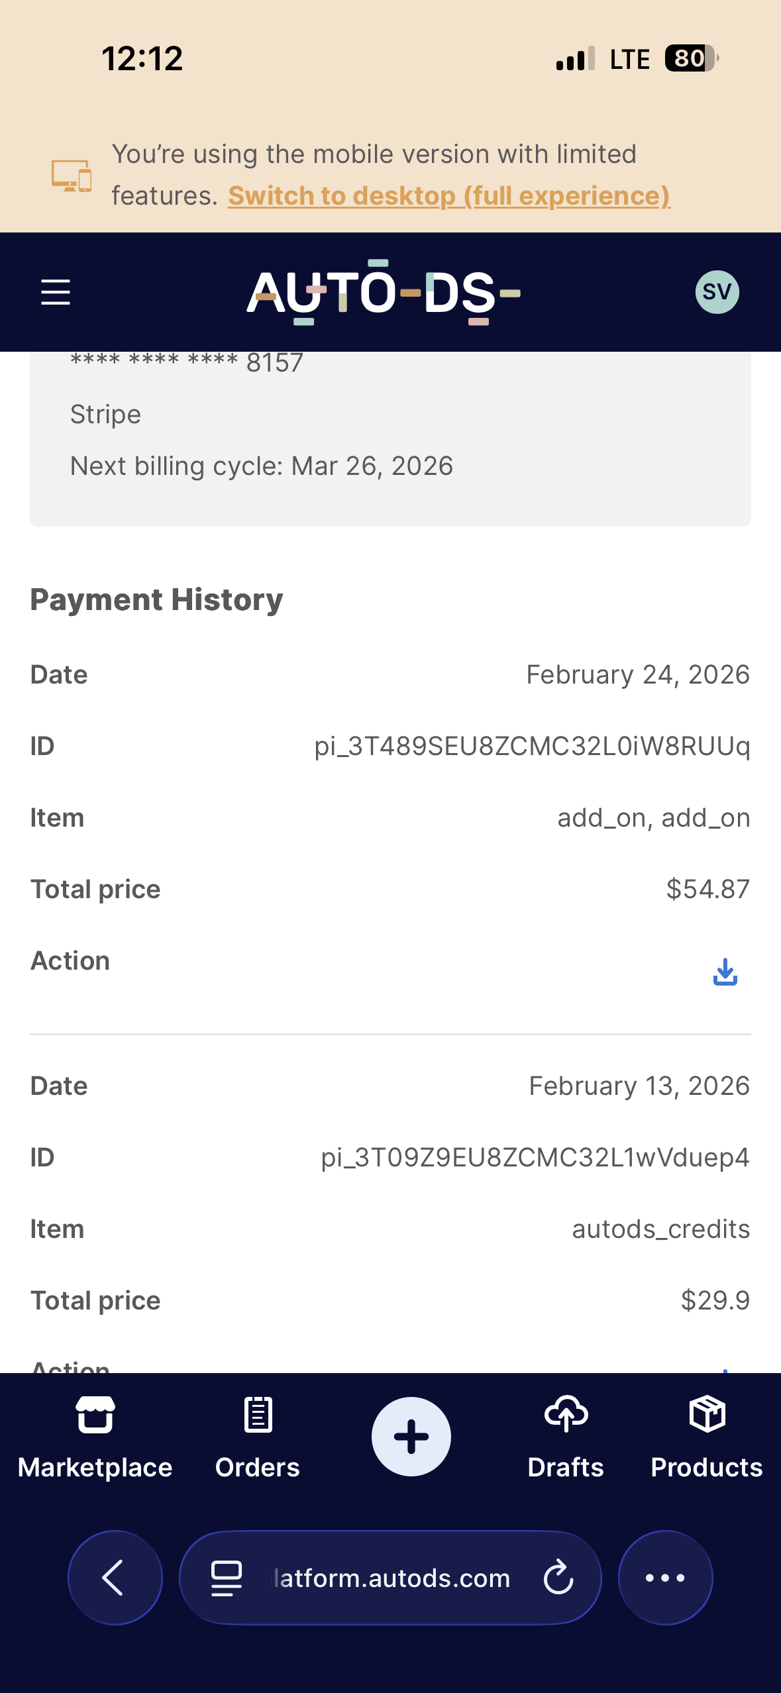
Task: Tap payment ID pi_3T489SEU8ZCMC32L0iW8RUUq
Action: [531, 746]
